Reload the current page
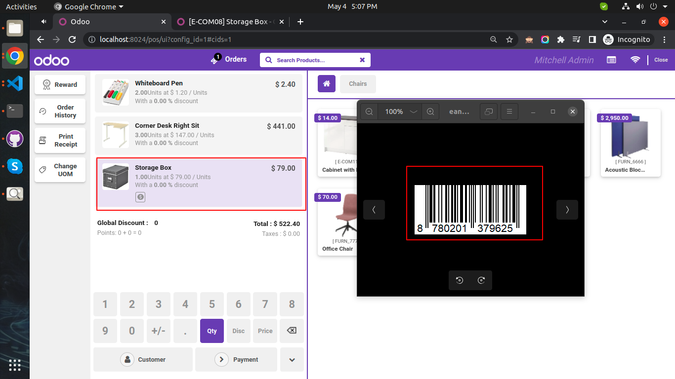This screenshot has height=379, width=675. point(72,39)
